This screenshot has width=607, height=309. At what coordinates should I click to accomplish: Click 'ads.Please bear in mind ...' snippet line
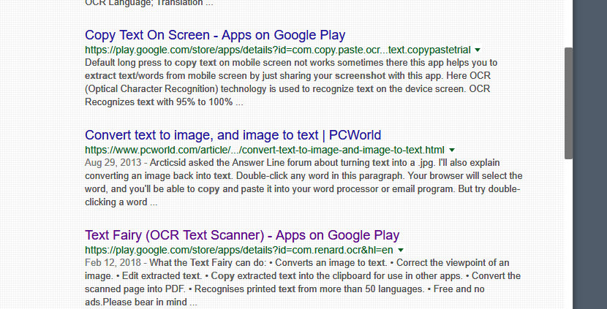pos(141,302)
